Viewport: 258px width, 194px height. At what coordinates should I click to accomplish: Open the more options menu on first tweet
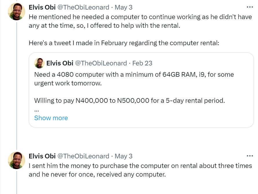click(x=250, y=7)
